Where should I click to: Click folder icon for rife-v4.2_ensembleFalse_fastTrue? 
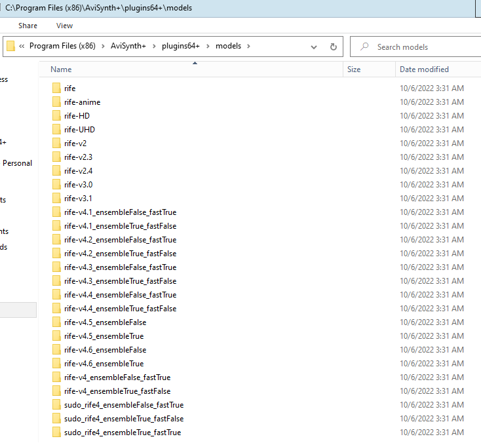pos(56,240)
